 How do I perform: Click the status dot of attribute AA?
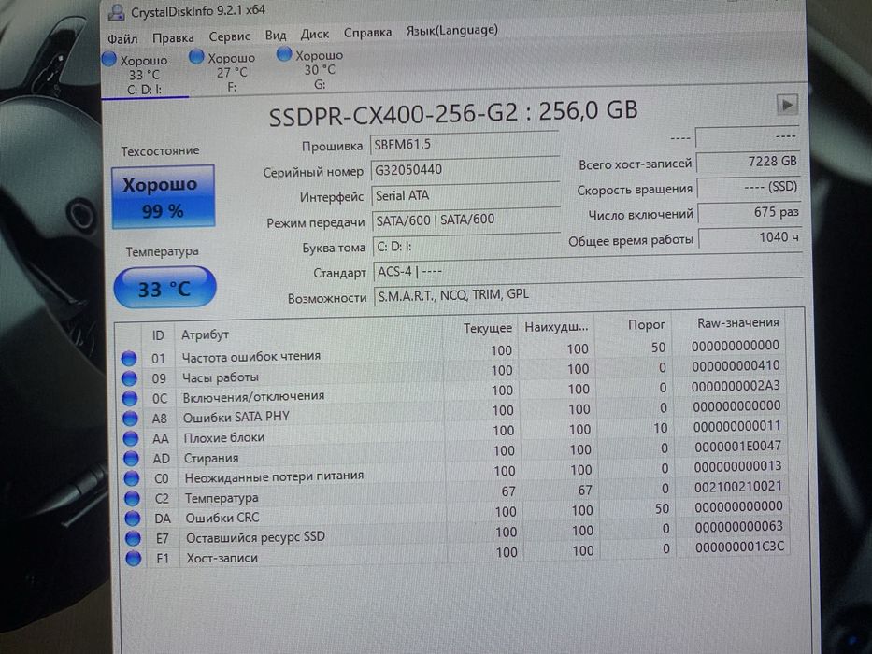point(131,438)
